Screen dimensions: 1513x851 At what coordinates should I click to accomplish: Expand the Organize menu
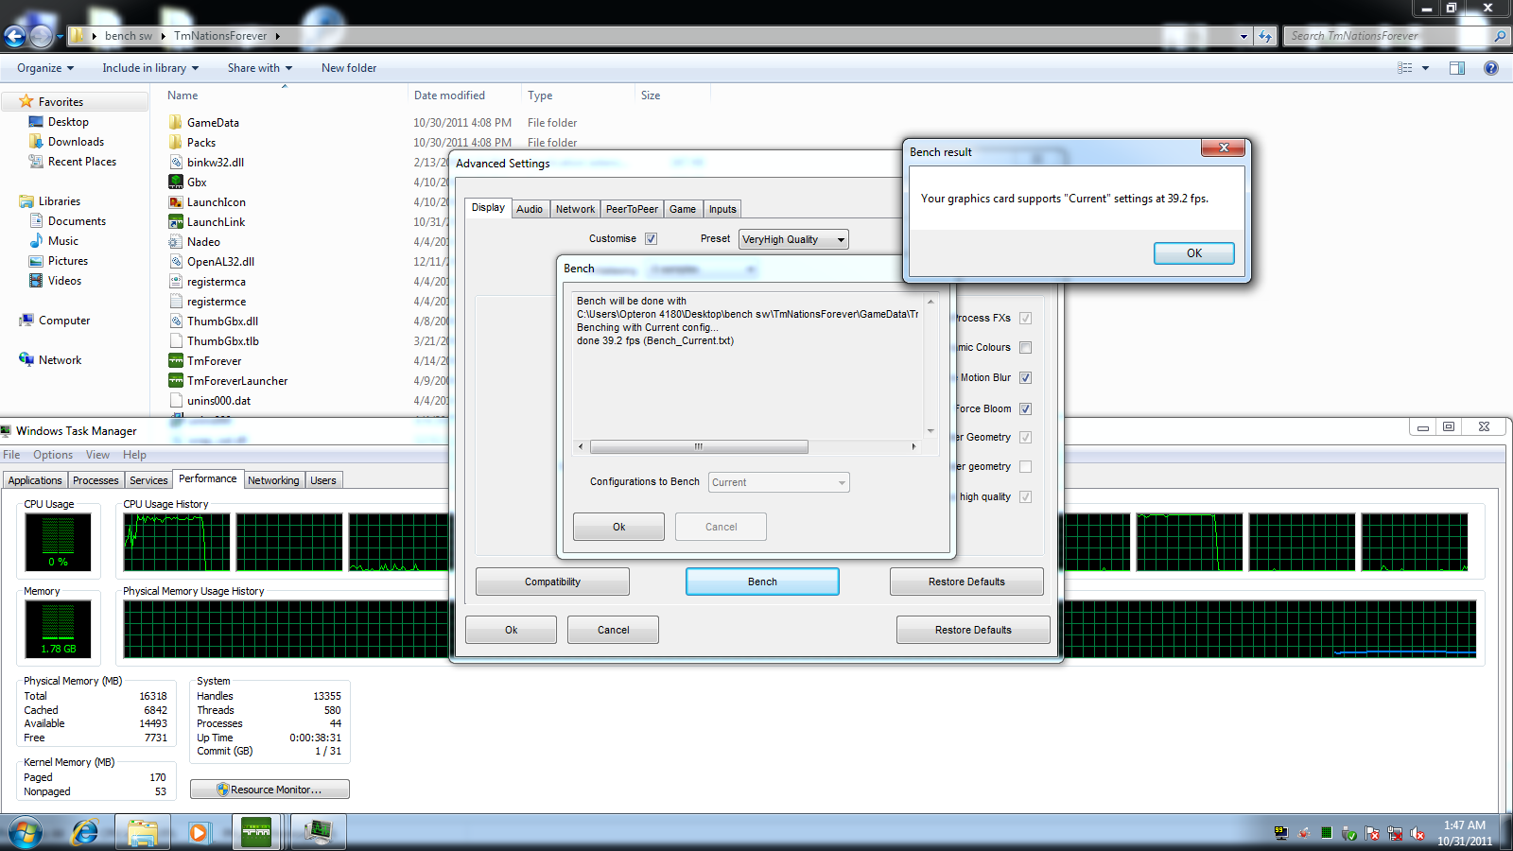click(45, 68)
